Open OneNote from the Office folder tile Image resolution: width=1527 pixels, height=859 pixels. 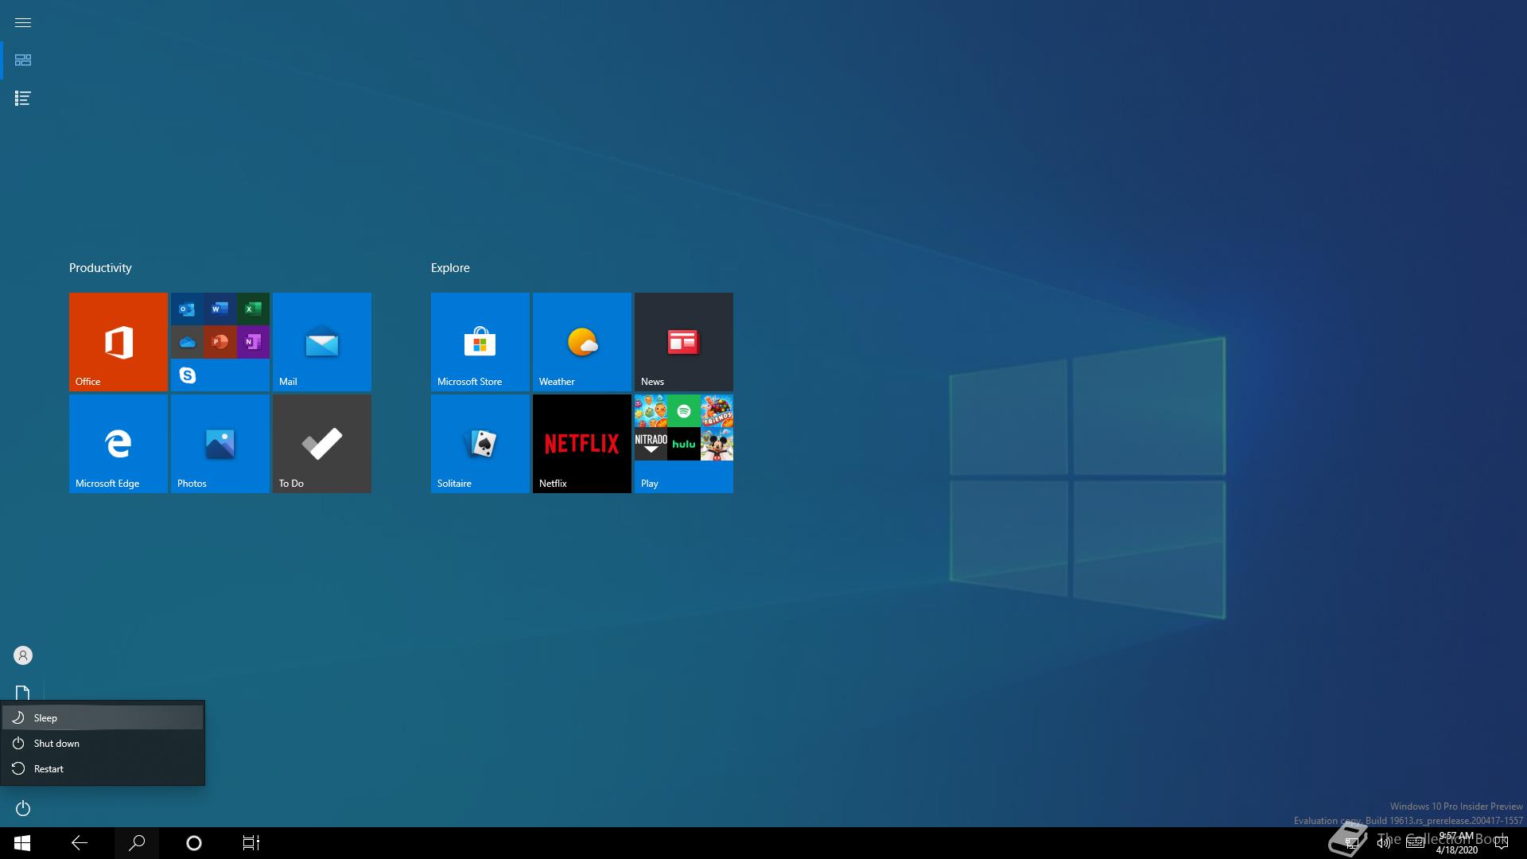point(253,342)
